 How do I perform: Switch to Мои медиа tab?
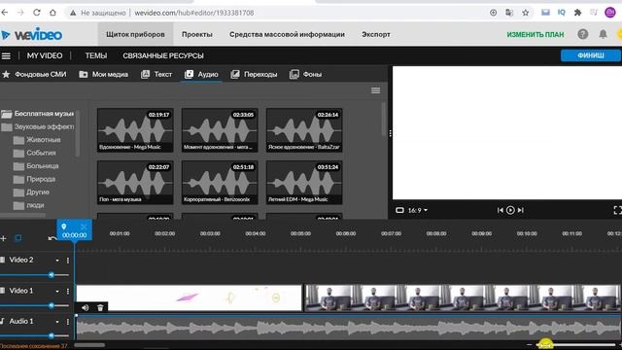[104, 74]
